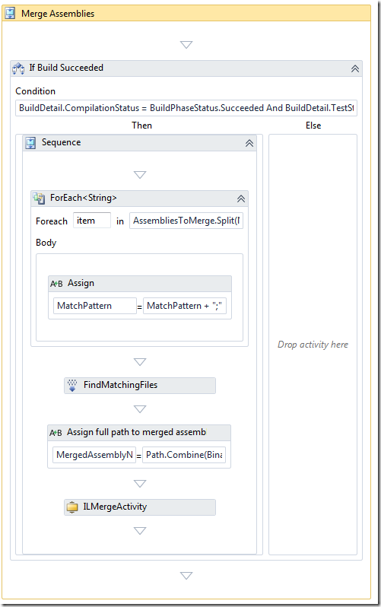Select the ILMergeActivity box
Screen dimensions: 381x607
tap(140, 507)
